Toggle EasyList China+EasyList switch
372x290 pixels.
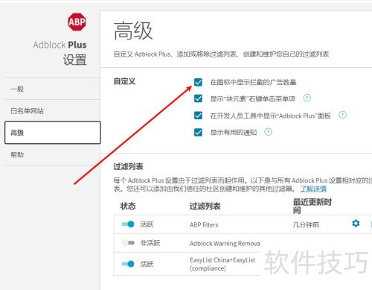[x=128, y=264]
